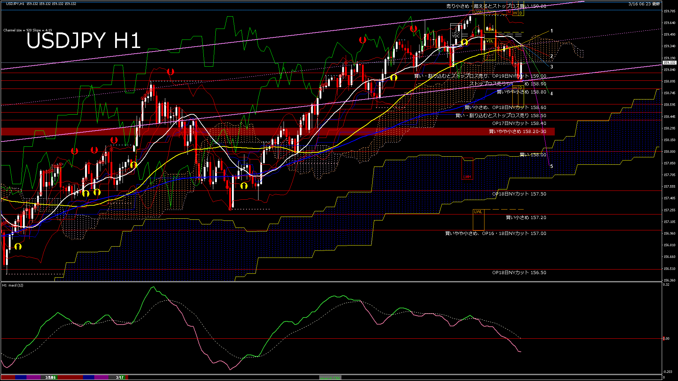Click the 3/17 date marker on timeline

[x=120, y=377]
